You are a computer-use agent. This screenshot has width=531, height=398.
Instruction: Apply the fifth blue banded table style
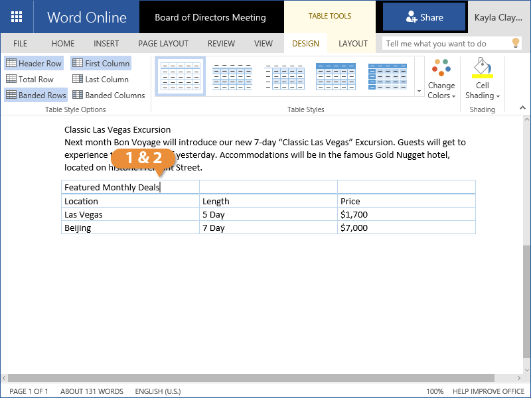tap(388, 76)
